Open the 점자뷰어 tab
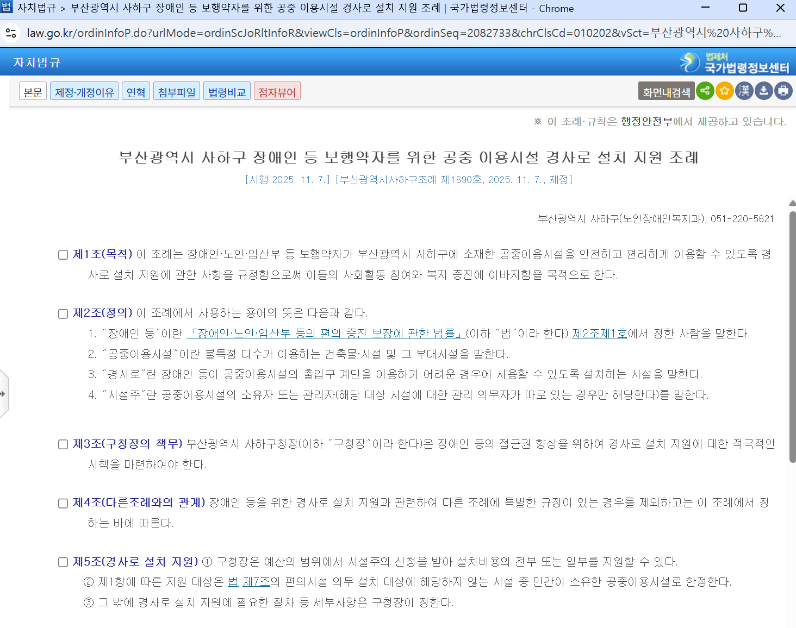The height and width of the screenshot is (628, 796). coord(277,91)
